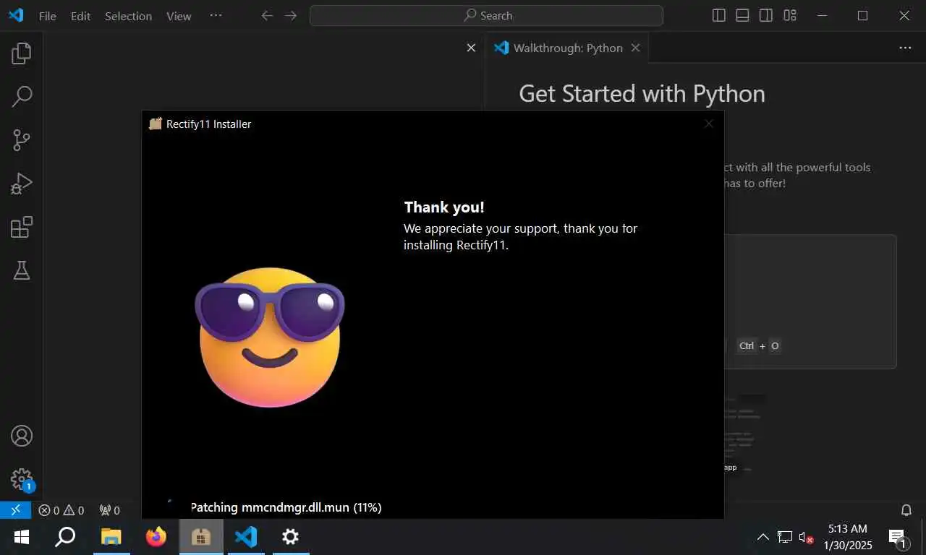Open the View menu

tap(179, 16)
